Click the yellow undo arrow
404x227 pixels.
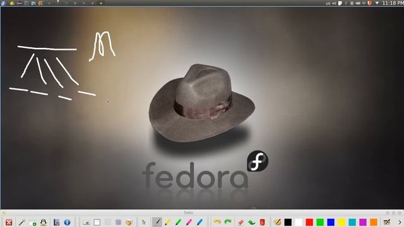[217, 222]
